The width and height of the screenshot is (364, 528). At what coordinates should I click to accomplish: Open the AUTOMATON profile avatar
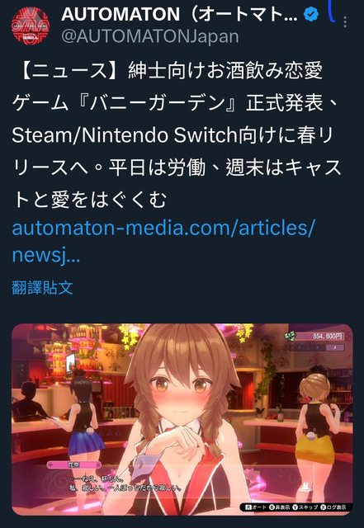(x=31, y=26)
